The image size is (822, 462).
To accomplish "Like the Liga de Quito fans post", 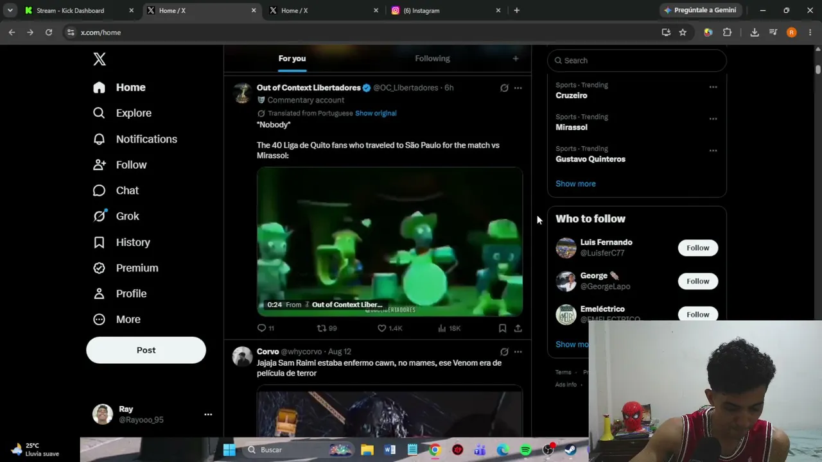I will pos(389,328).
